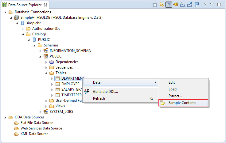The height and width of the screenshot is (143, 226).
Task: Open the Data submenu entry
Action: (120, 82)
